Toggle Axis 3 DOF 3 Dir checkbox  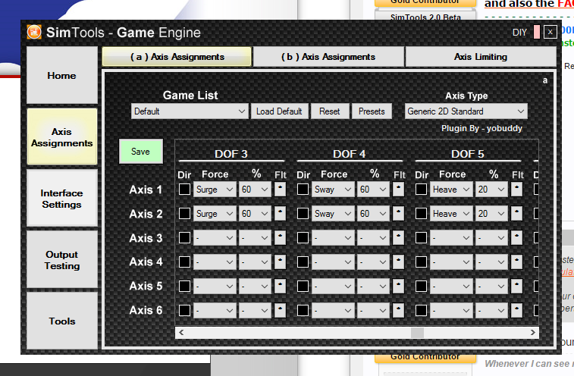[x=184, y=237]
